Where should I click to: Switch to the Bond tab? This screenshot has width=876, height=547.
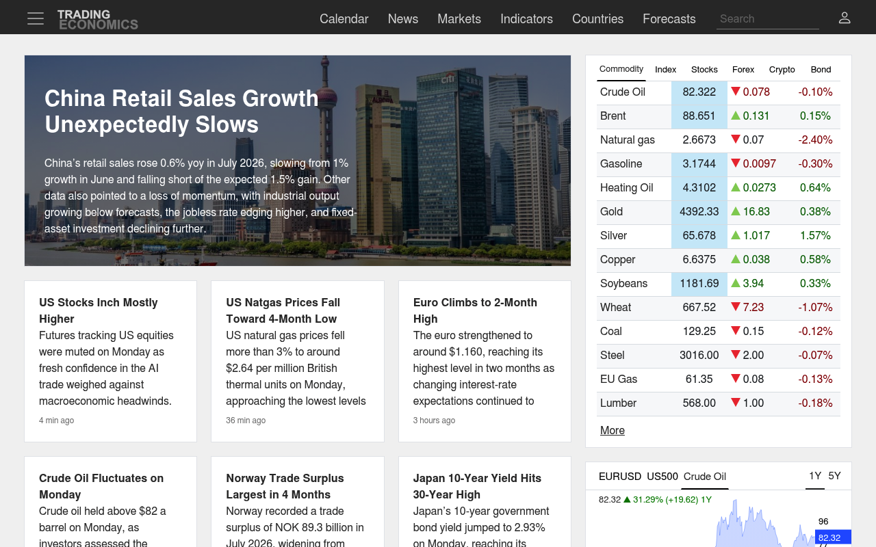[x=821, y=70]
